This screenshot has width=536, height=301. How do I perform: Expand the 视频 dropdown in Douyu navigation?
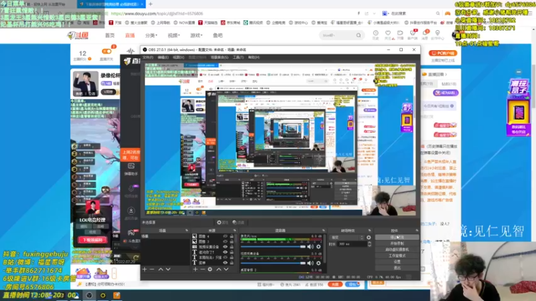point(174,35)
